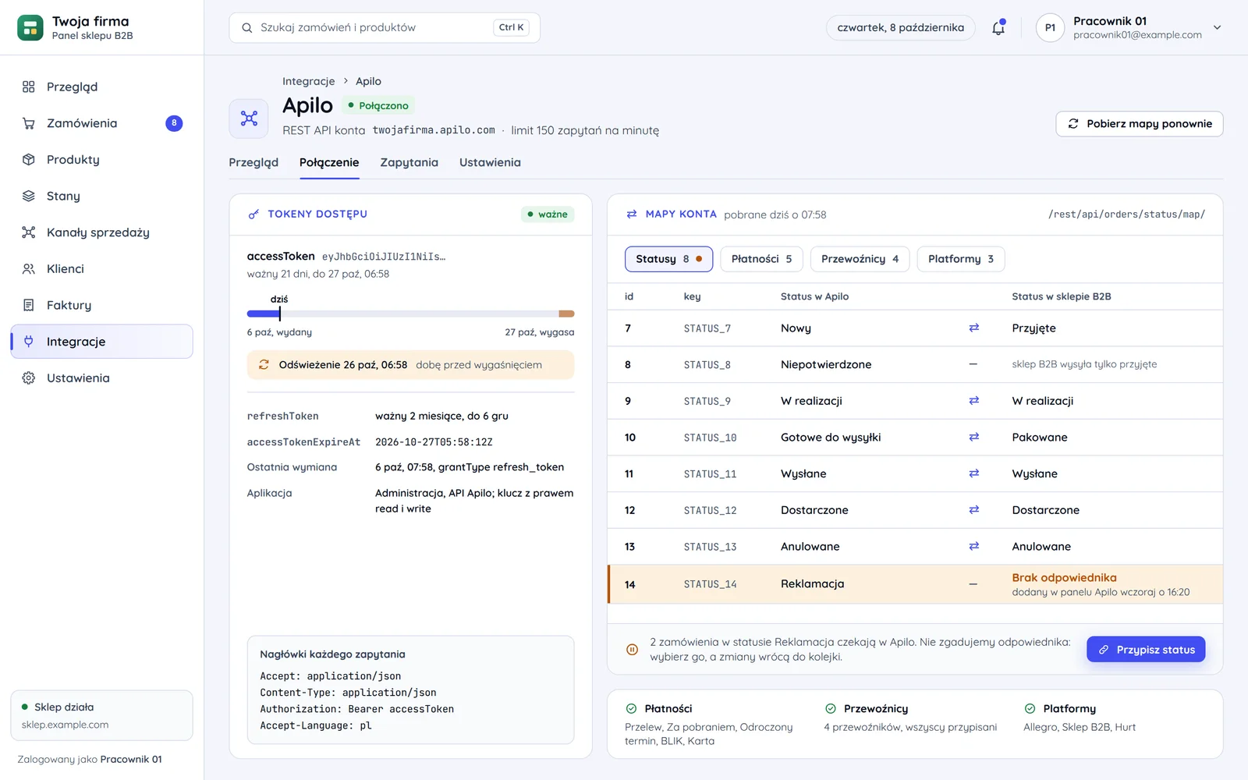Select the Platformy 3 map filter
This screenshot has width=1248, height=780.
[x=961, y=259]
